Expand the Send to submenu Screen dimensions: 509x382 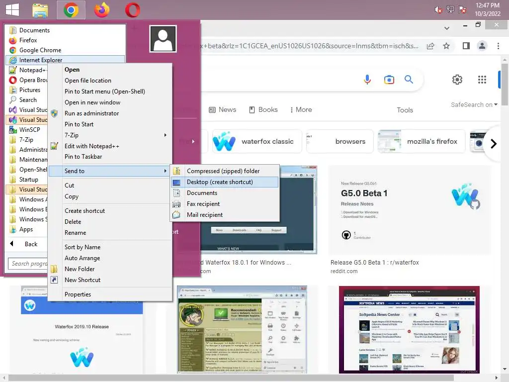pos(109,171)
